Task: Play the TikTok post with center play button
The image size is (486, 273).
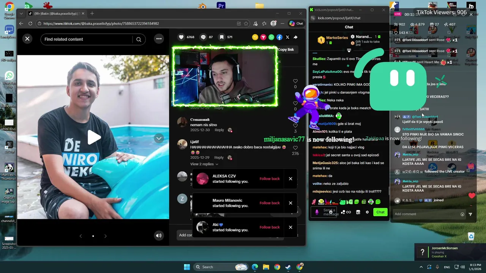Action: [93, 137]
